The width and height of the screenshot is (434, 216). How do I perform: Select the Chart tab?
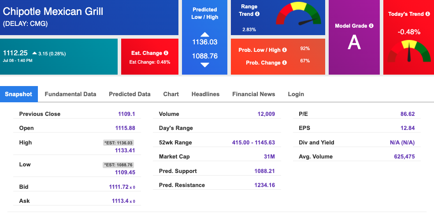pyautogui.click(x=171, y=94)
